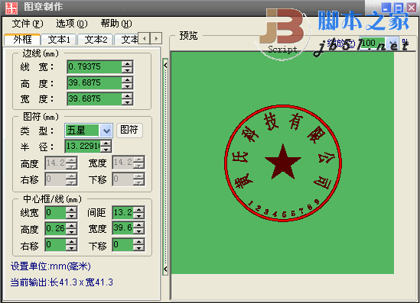Open the 选项(O) menu

click(x=72, y=24)
